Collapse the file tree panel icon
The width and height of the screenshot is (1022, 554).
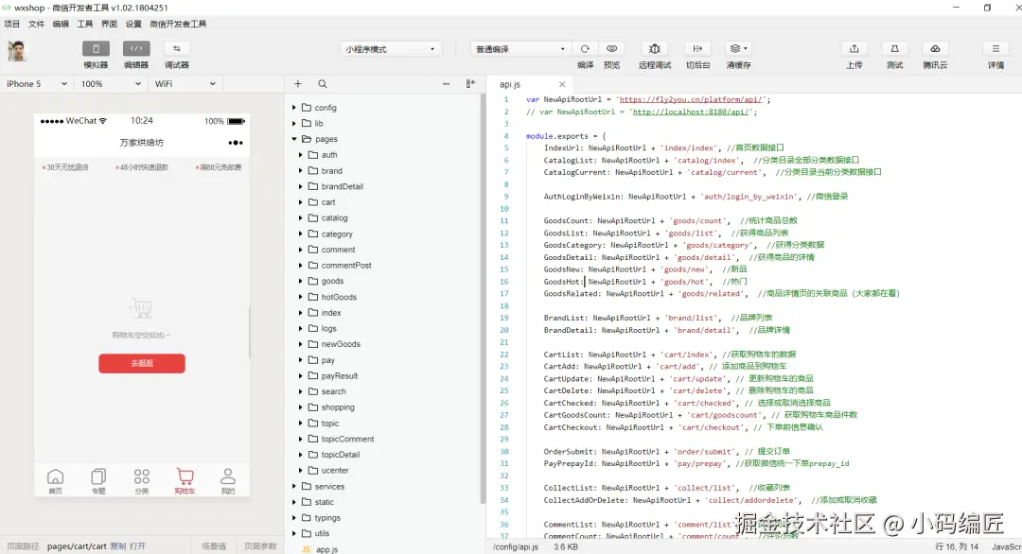470,84
